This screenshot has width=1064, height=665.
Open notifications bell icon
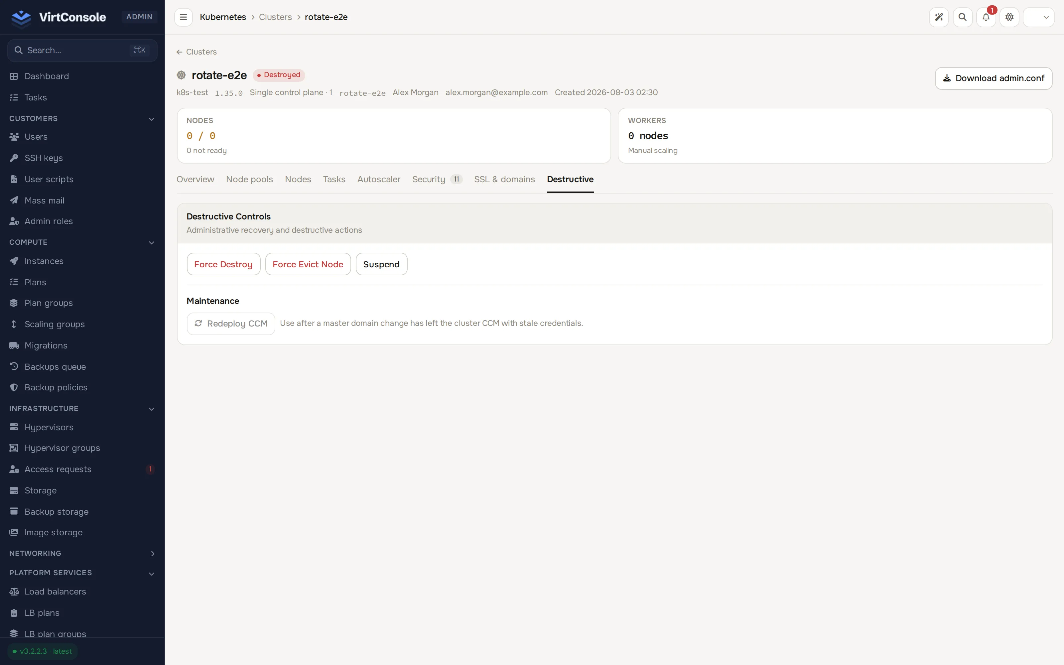pyautogui.click(x=986, y=17)
